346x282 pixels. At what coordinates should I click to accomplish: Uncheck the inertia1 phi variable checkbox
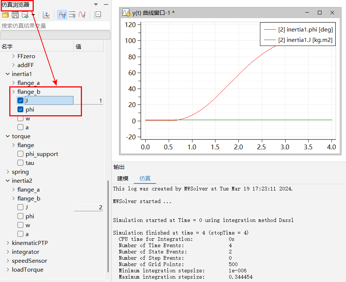20,109
